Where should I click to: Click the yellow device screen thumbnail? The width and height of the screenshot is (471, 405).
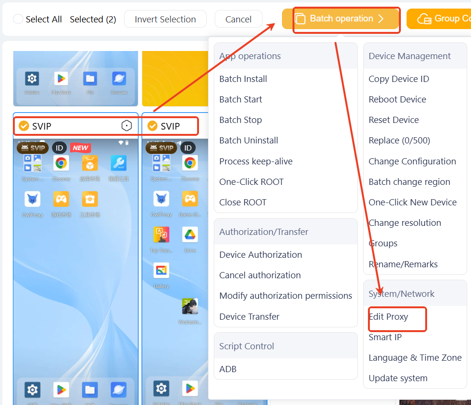(x=175, y=79)
